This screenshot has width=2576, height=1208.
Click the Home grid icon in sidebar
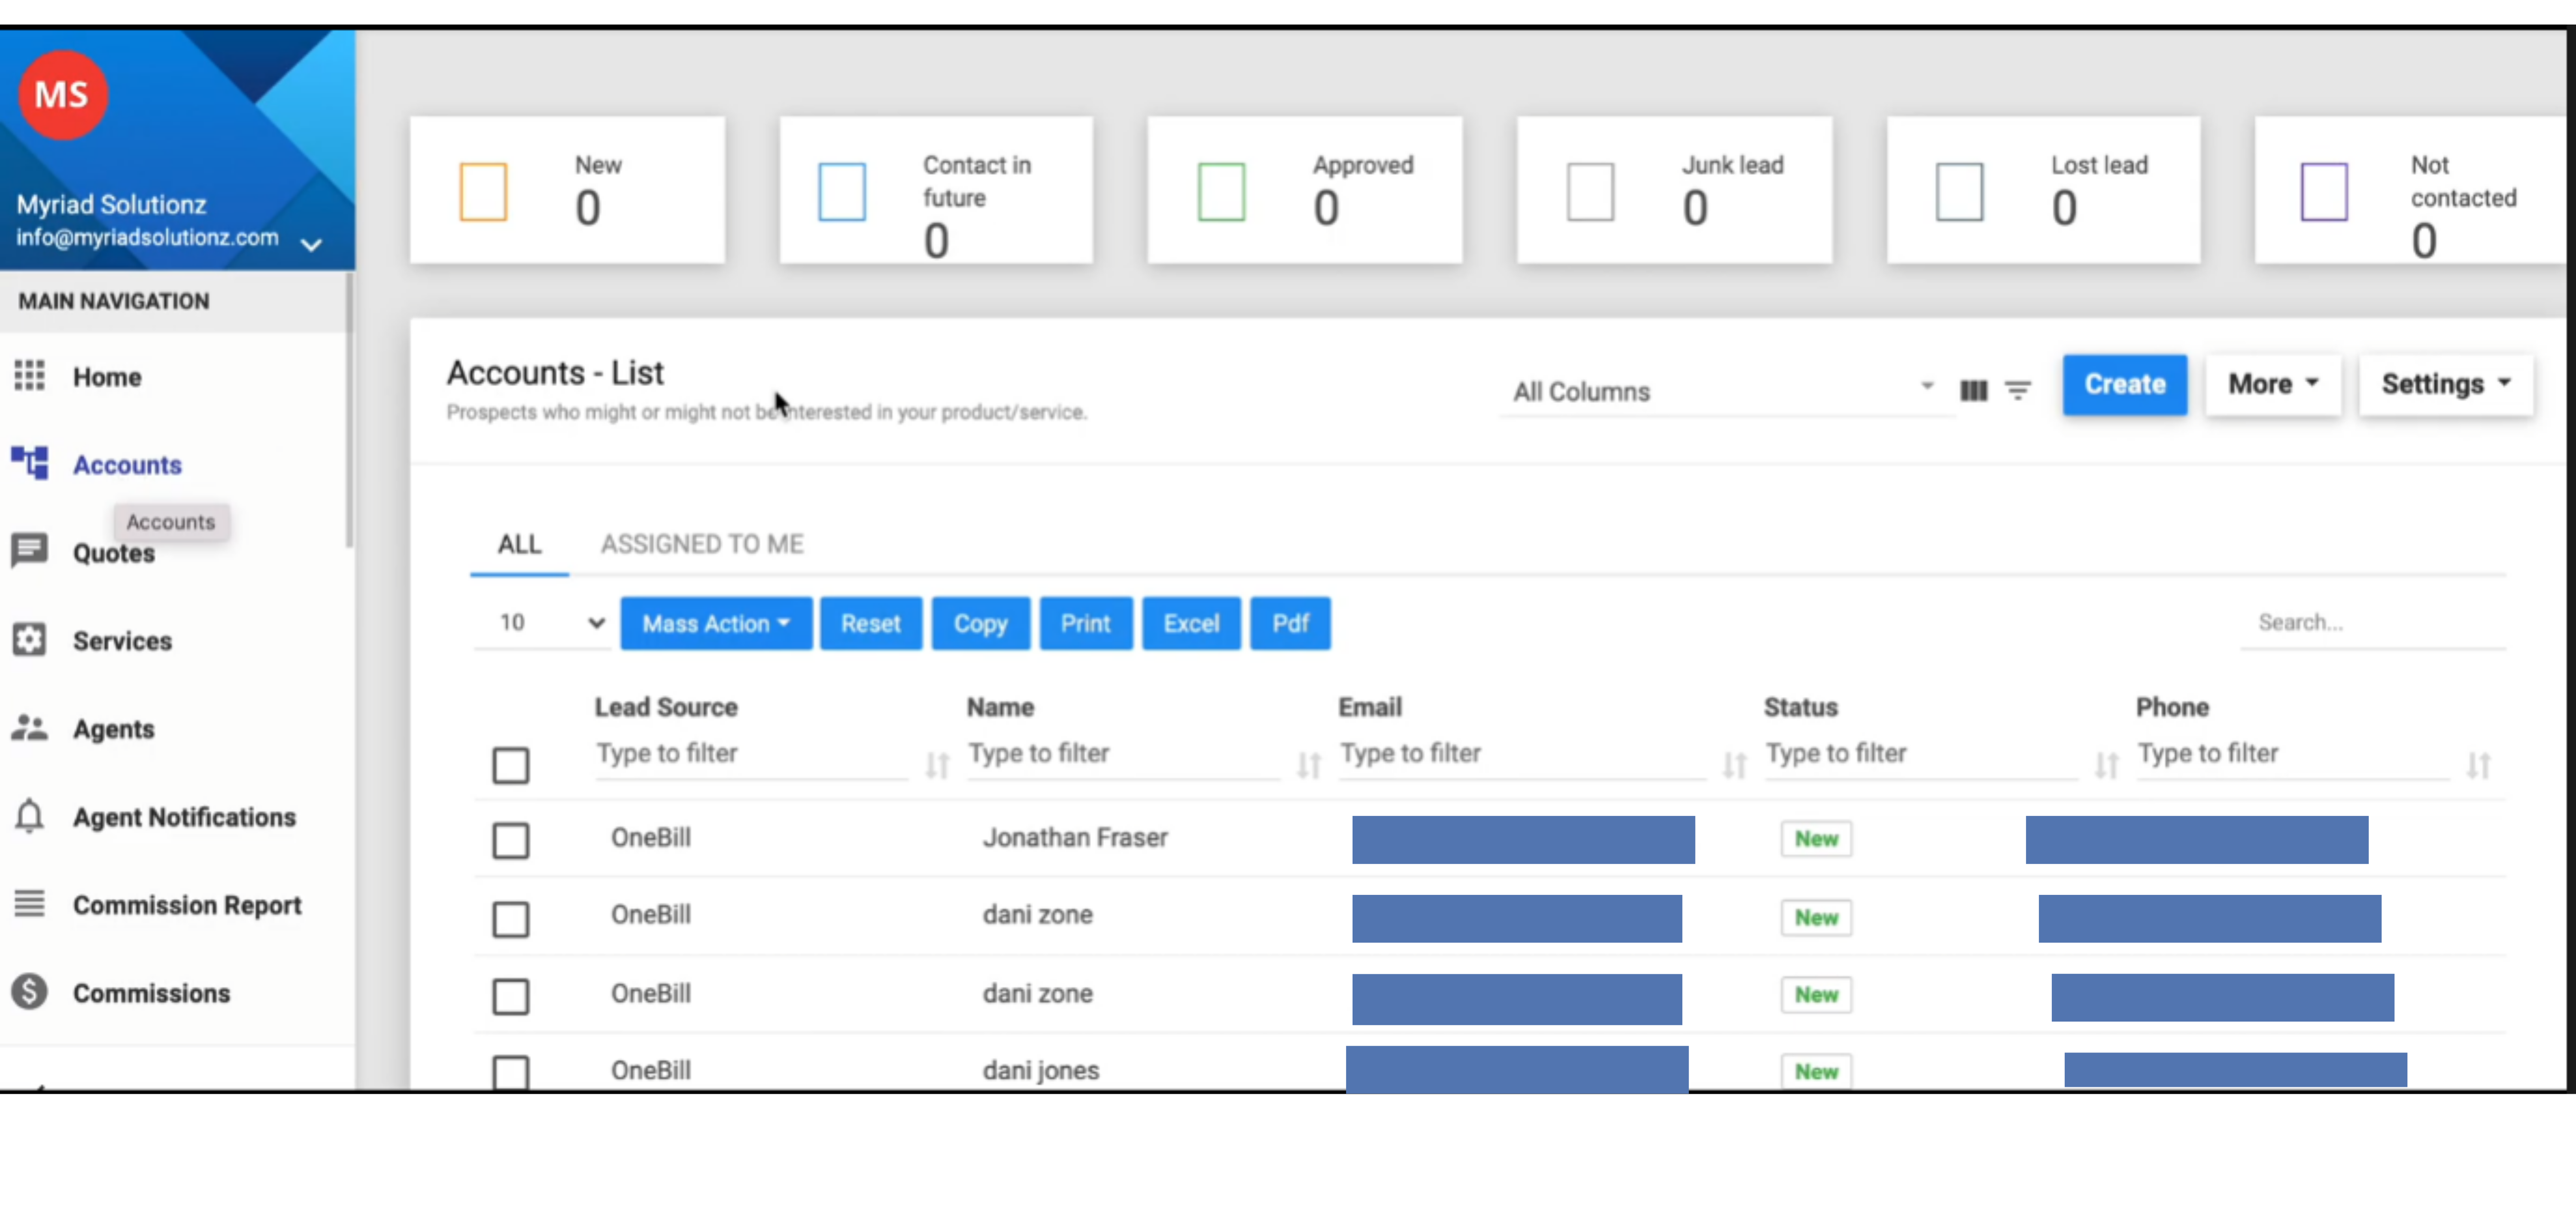[29, 376]
